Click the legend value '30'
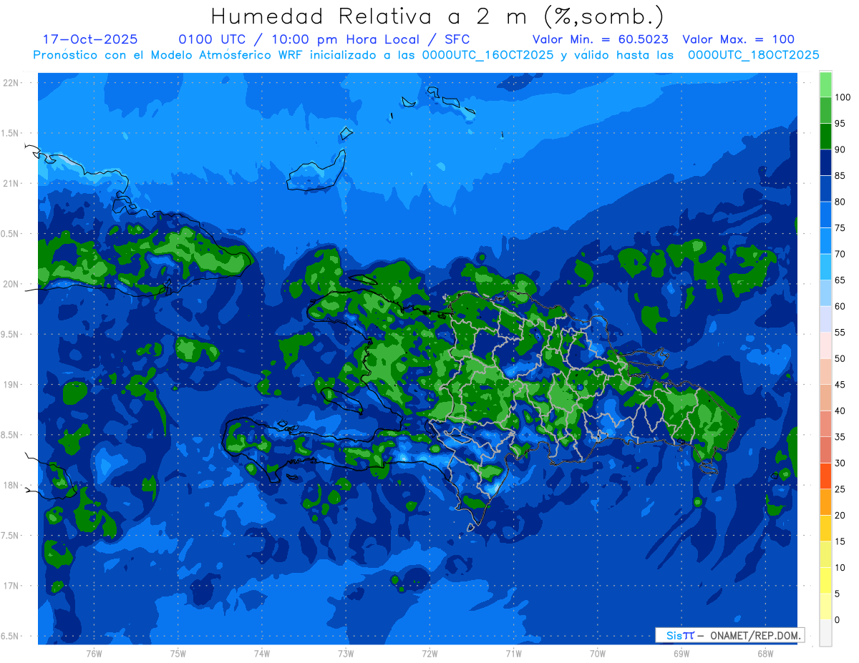This screenshot has width=859, height=663. pos(840,463)
